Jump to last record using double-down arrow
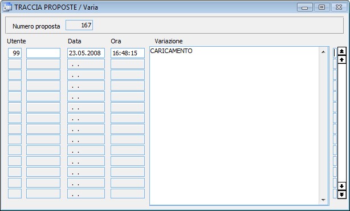 [342, 194]
